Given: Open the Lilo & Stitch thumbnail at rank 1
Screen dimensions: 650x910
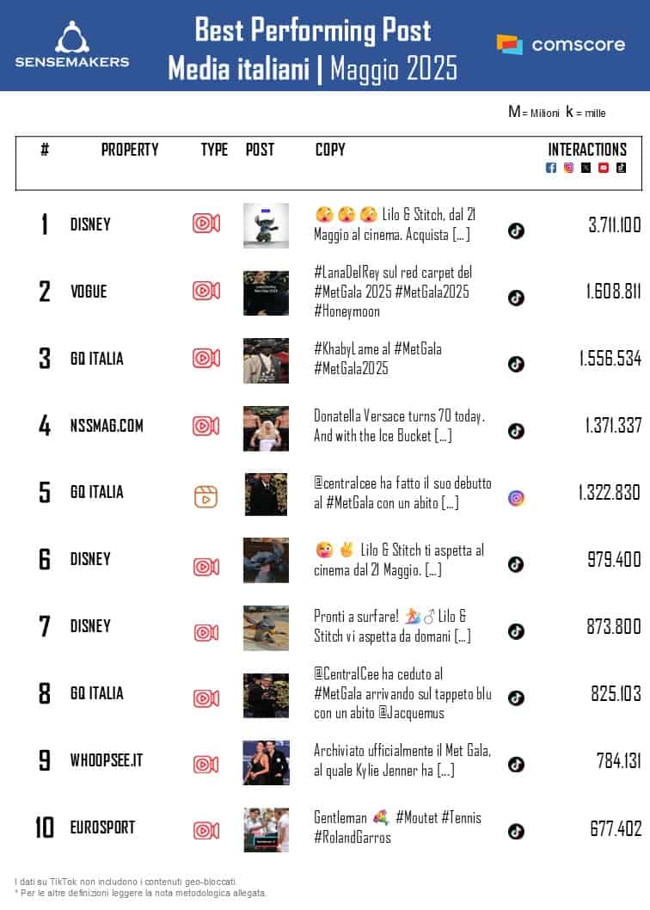Looking at the screenshot, I should tap(266, 225).
